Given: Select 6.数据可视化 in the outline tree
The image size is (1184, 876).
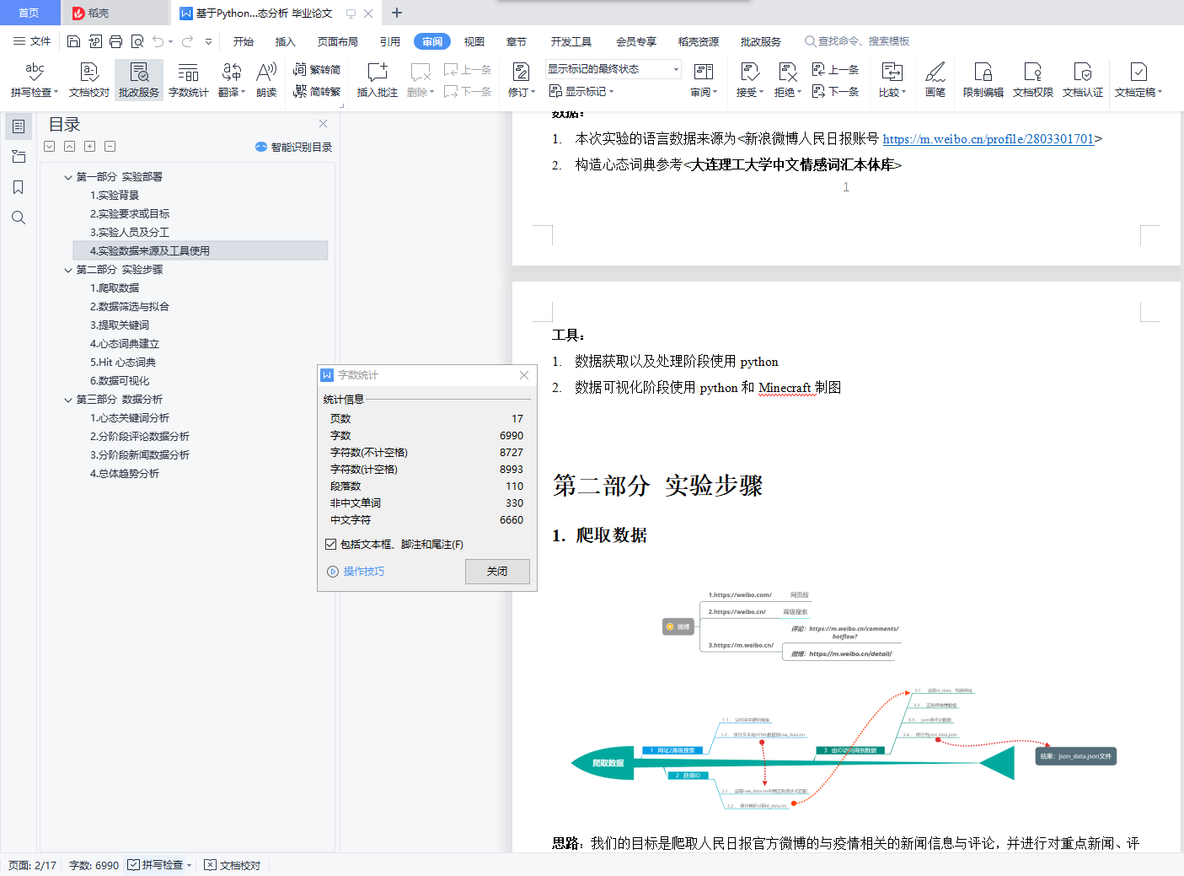Looking at the screenshot, I should click(120, 381).
